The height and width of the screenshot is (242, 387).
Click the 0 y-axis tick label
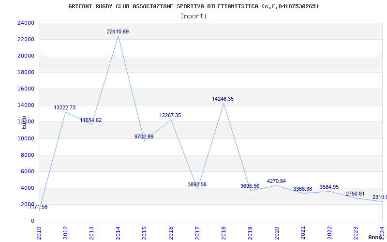click(x=32, y=221)
